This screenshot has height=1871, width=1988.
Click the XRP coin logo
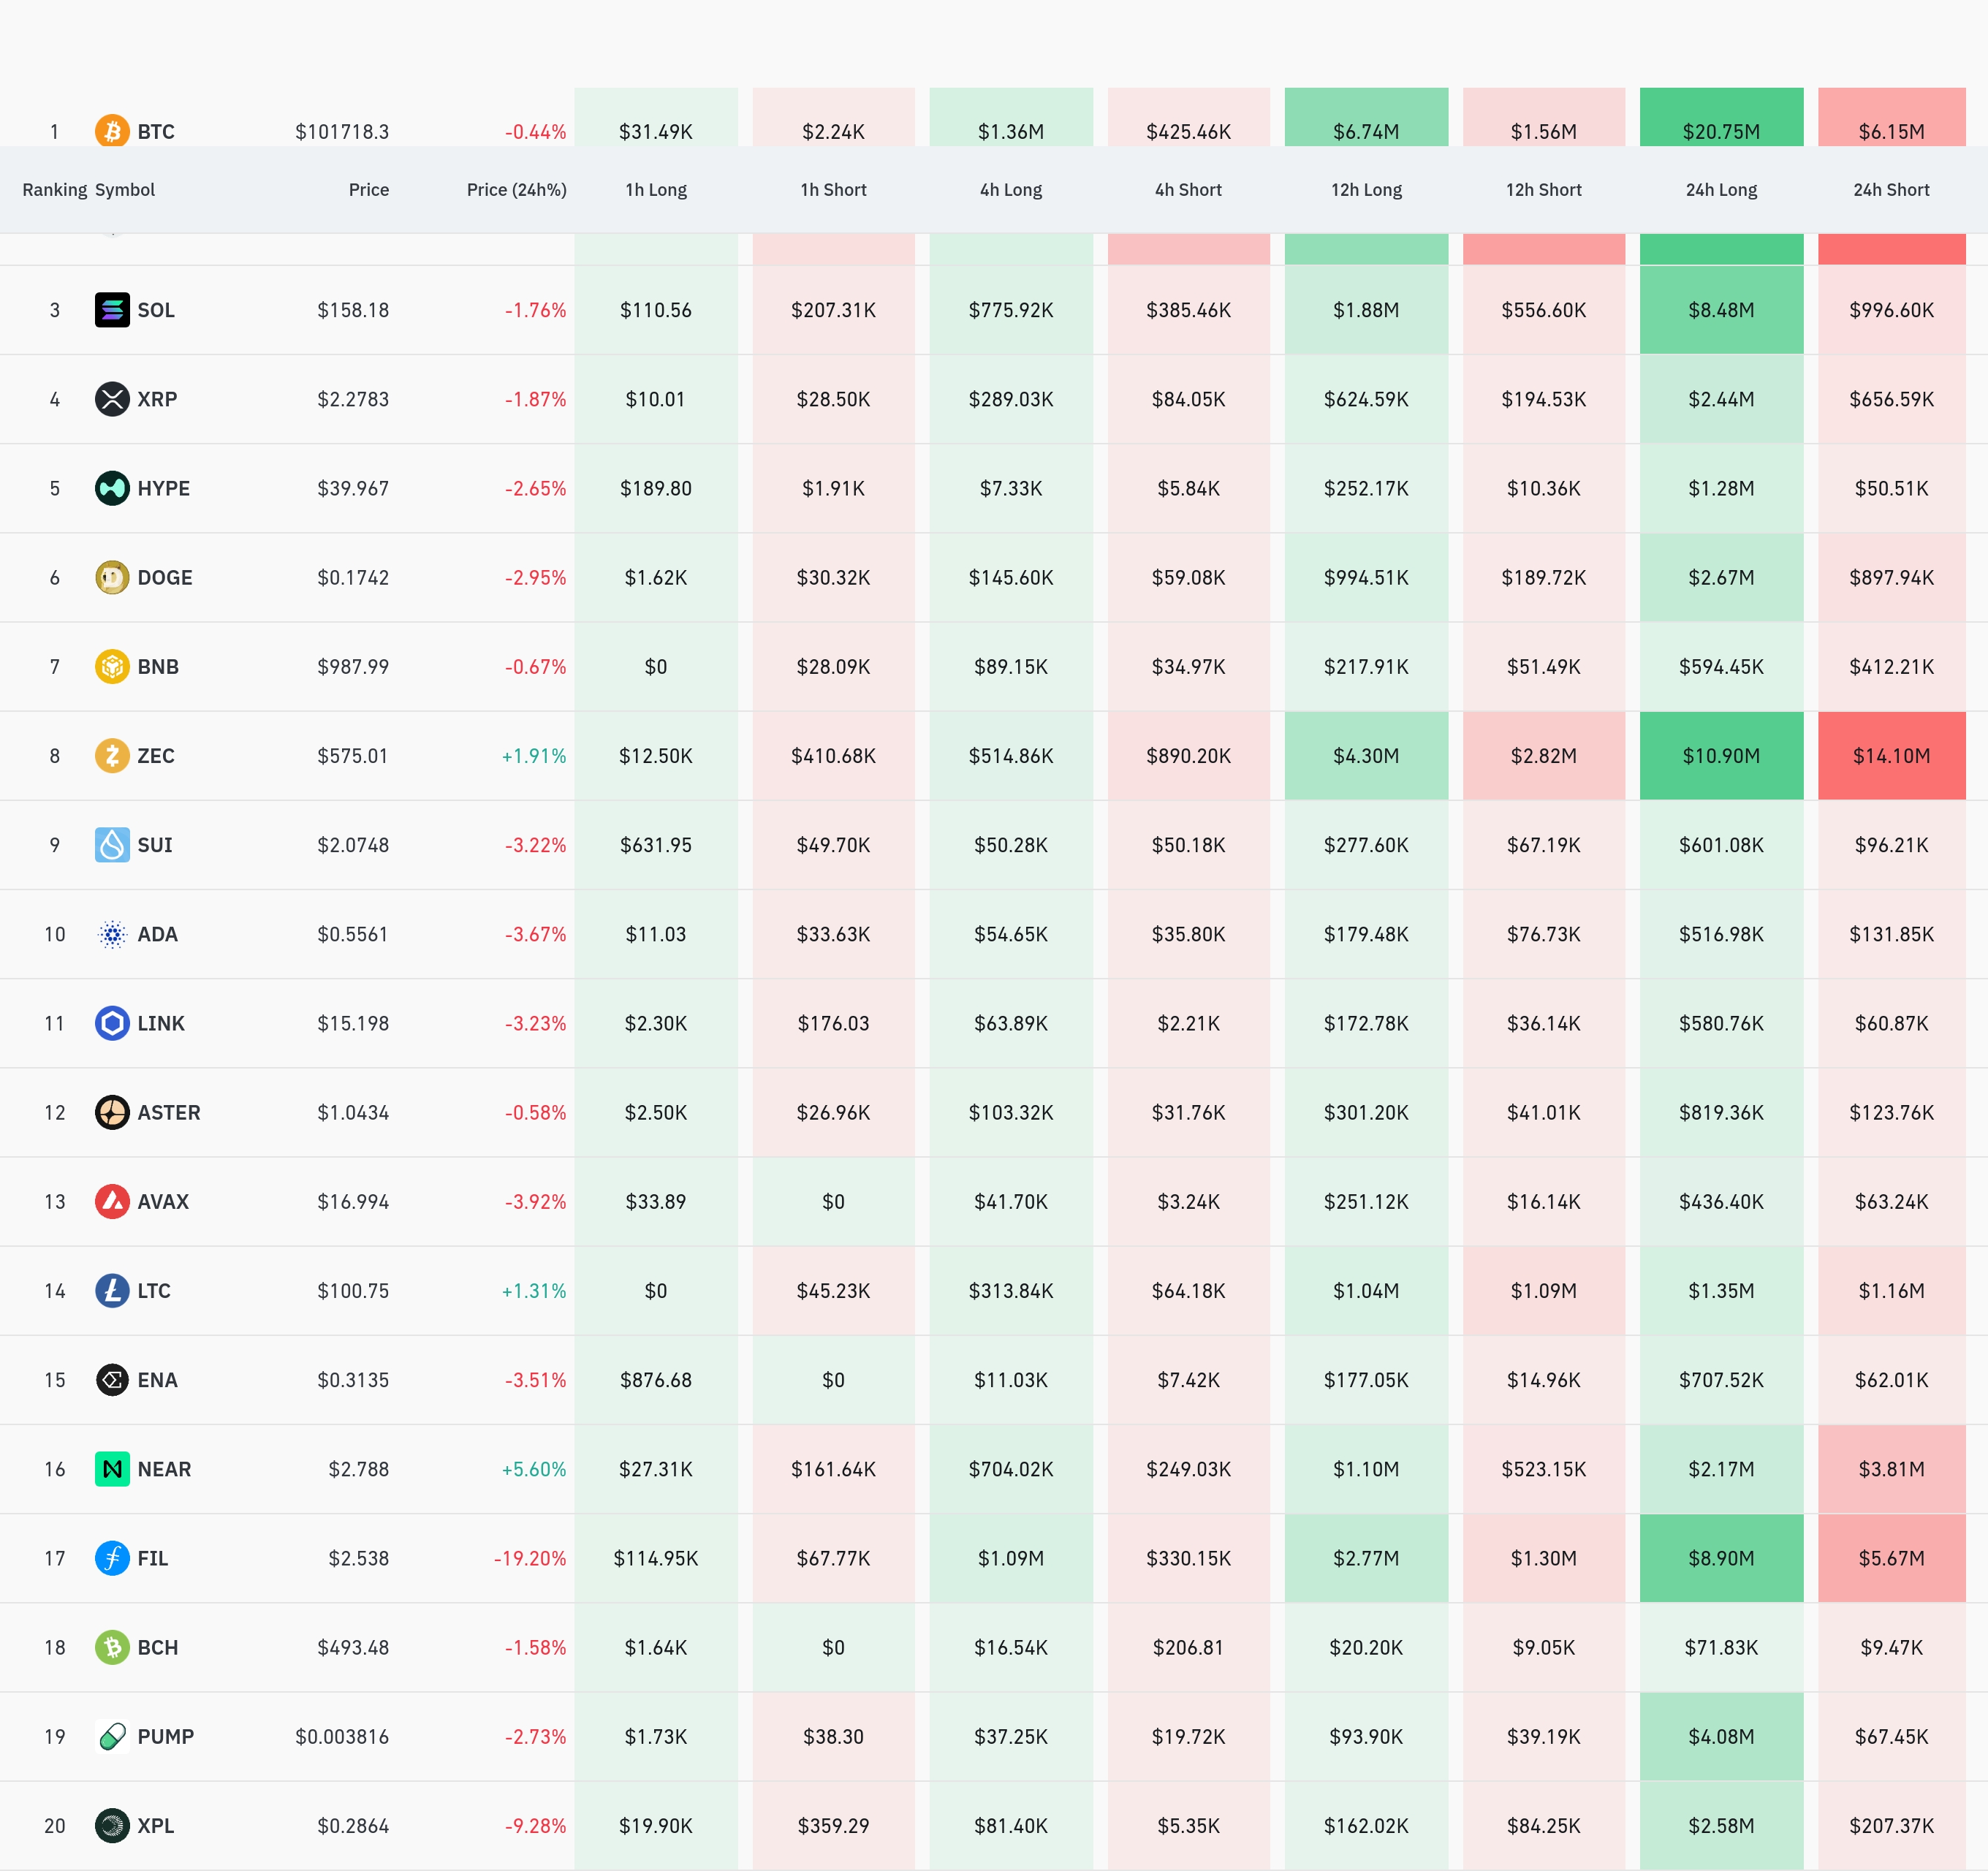(x=112, y=399)
